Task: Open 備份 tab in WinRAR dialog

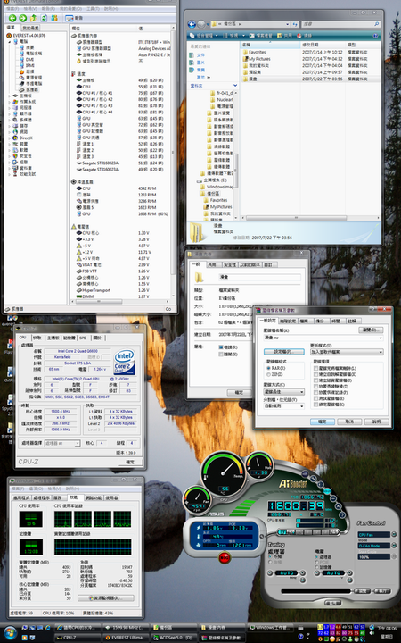Action: click(320, 321)
